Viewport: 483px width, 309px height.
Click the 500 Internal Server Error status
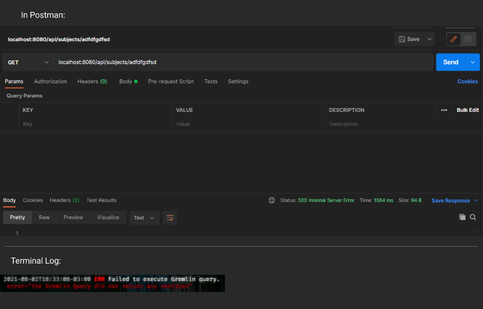click(326, 200)
